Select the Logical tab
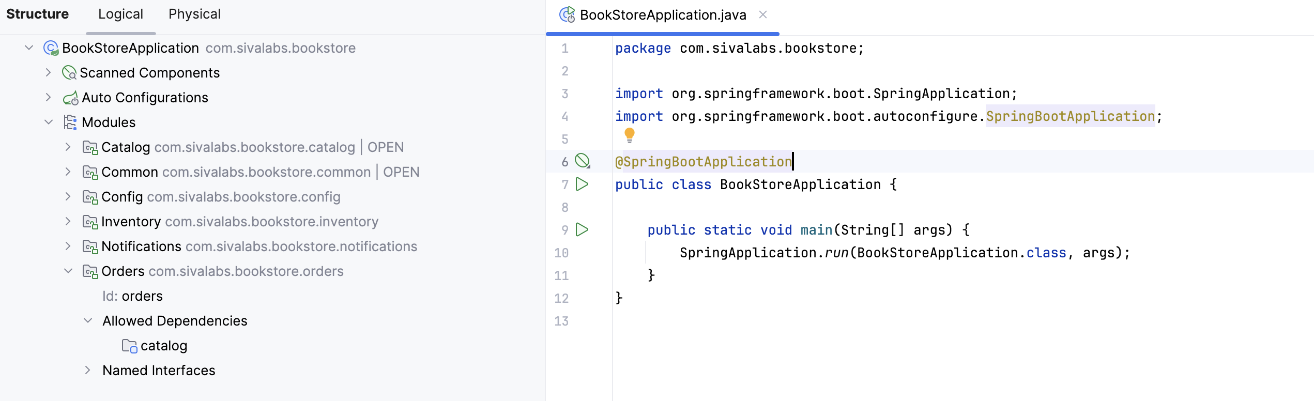The image size is (1314, 401). coord(120,14)
